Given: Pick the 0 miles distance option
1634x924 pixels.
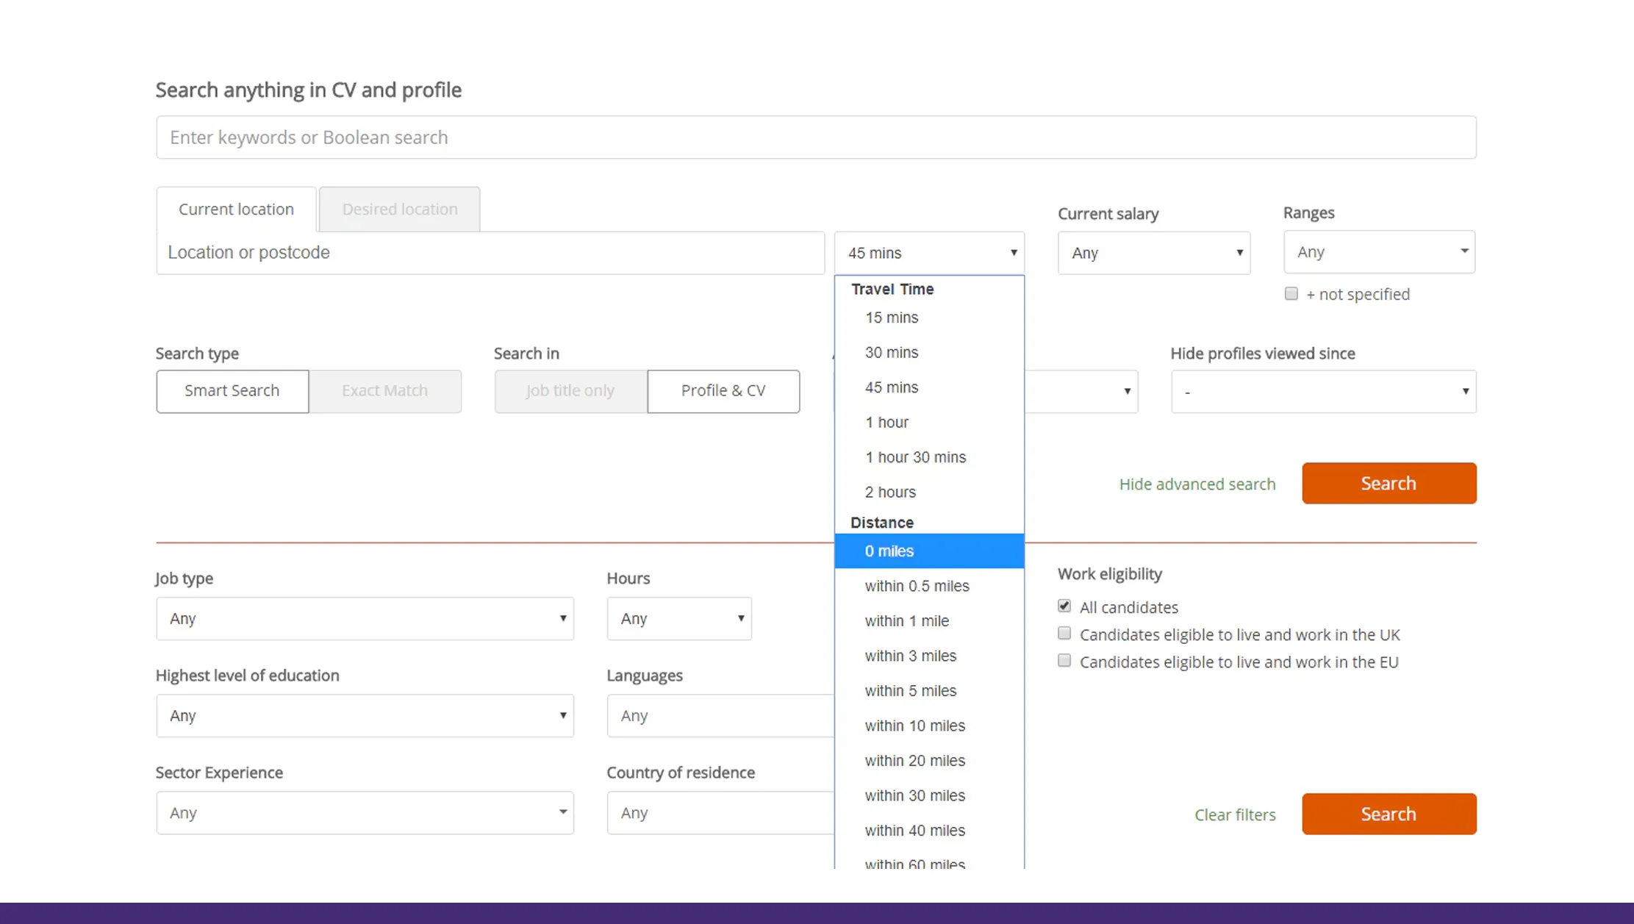Looking at the screenshot, I should point(889,551).
